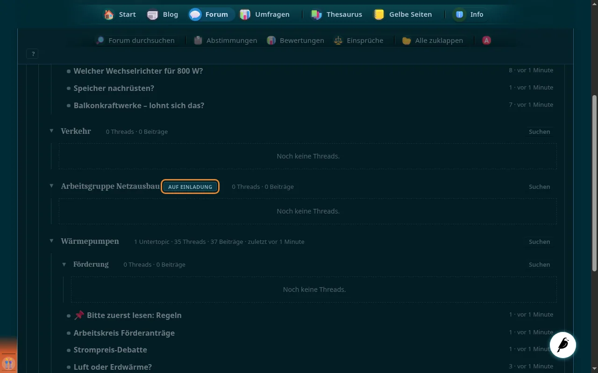Click the blue info icon beside Info
Screen dimensions: 598x373
460,14
